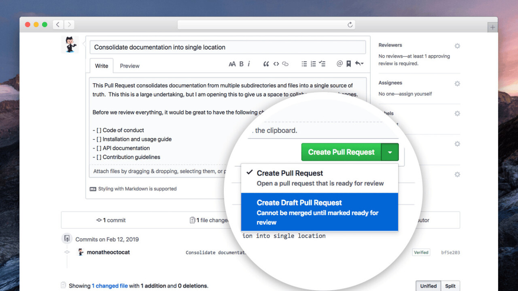Click the pull request title field

tap(227, 47)
